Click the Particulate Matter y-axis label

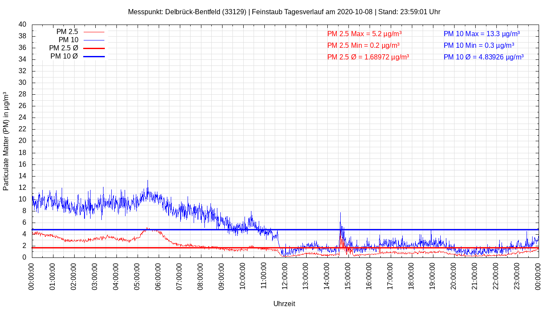click(6, 141)
